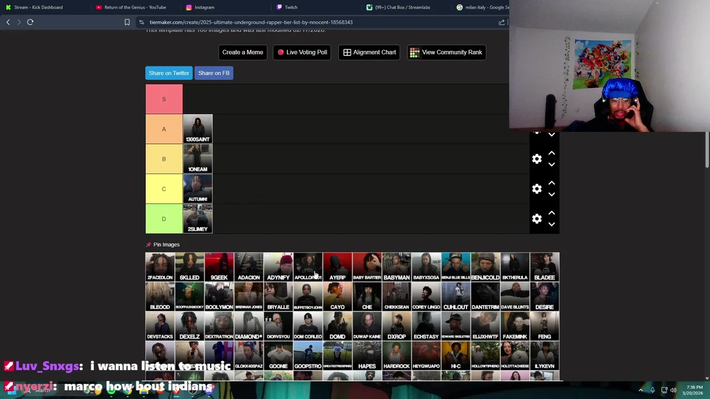710x399 pixels.
Task: Open settings gear for the B tier row
Action: tap(536, 159)
